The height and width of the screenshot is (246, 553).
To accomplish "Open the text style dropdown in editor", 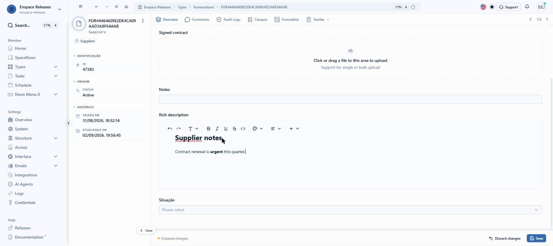I will pyautogui.click(x=193, y=129).
